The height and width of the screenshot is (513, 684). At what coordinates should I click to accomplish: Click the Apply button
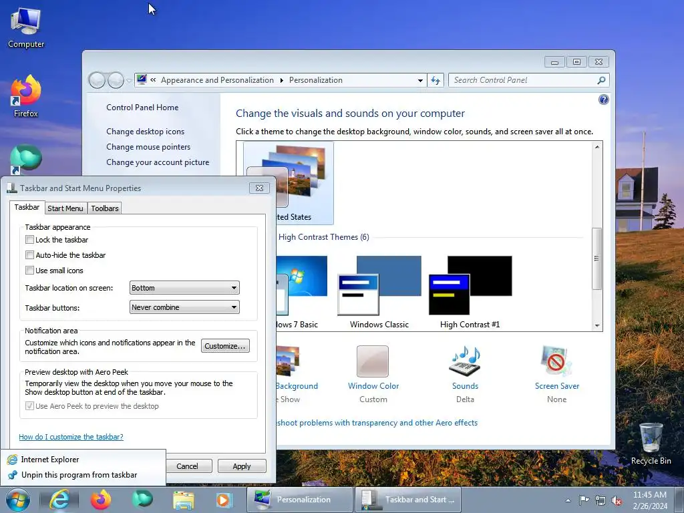coord(242,466)
